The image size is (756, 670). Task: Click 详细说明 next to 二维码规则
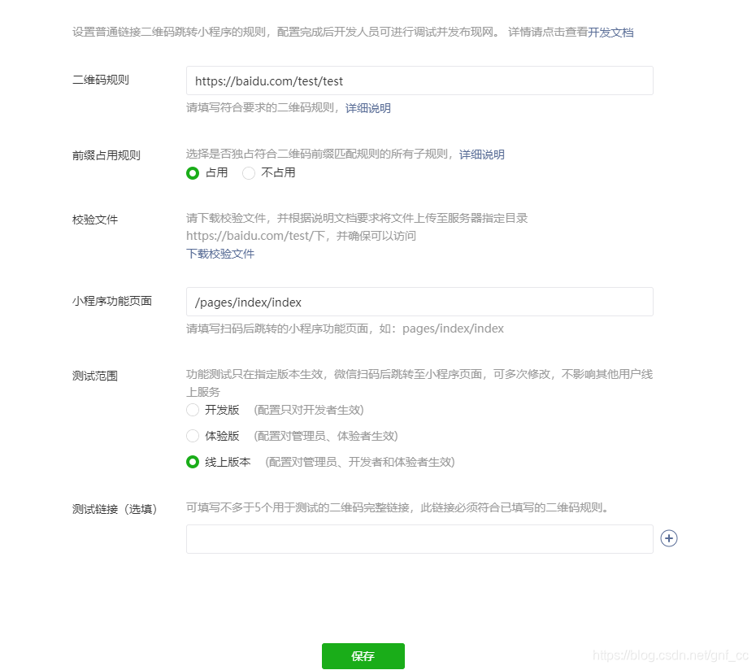pos(368,107)
